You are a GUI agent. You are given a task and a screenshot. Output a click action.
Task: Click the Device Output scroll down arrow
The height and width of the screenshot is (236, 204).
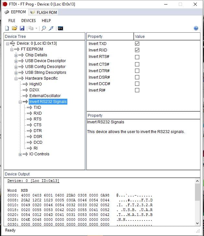coord(197,223)
